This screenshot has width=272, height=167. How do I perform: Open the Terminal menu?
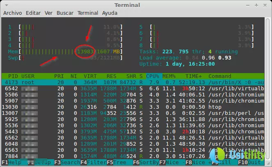pos(88,13)
